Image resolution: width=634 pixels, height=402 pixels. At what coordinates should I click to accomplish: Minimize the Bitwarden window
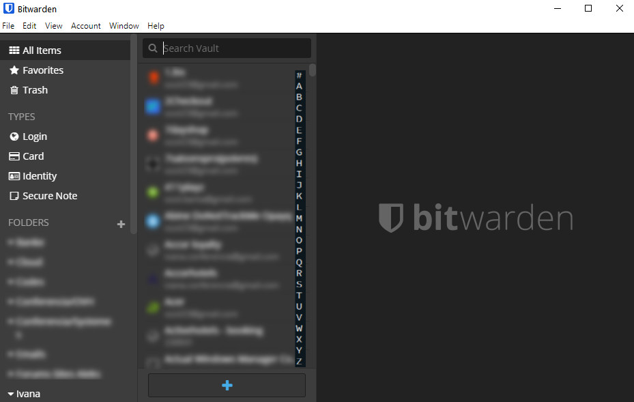pyautogui.click(x=558, y=8)
